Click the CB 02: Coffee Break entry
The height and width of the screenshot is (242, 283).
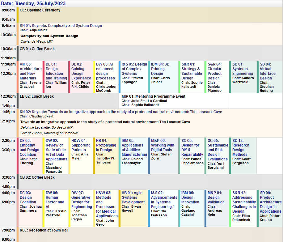point(37,177)
